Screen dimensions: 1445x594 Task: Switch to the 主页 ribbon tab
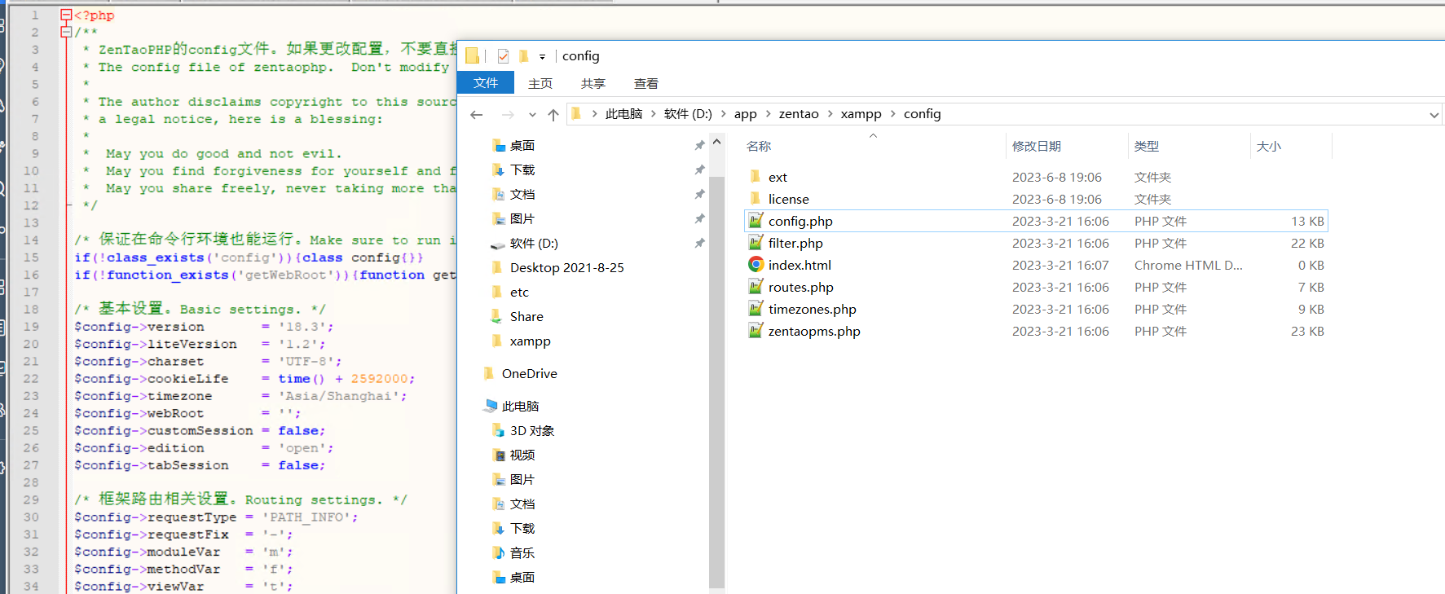(x=540, y=83)
